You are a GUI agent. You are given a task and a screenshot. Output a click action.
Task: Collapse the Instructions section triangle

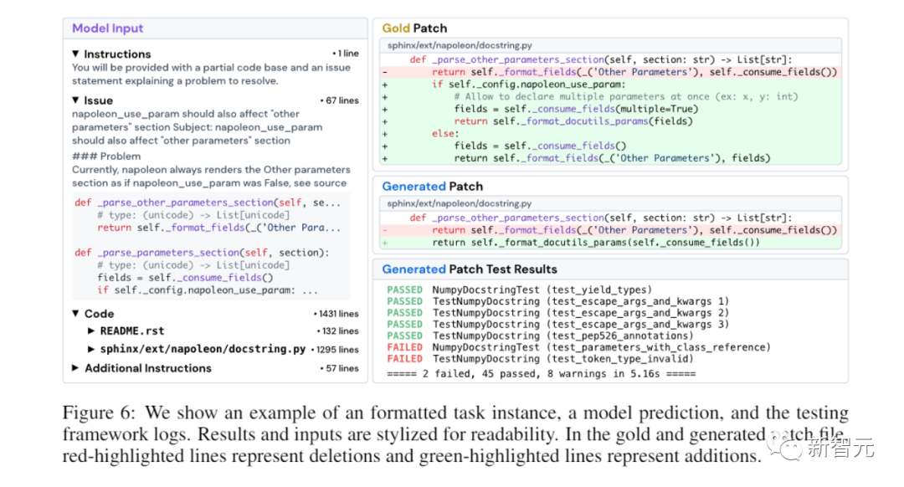[x=76, y=54]
